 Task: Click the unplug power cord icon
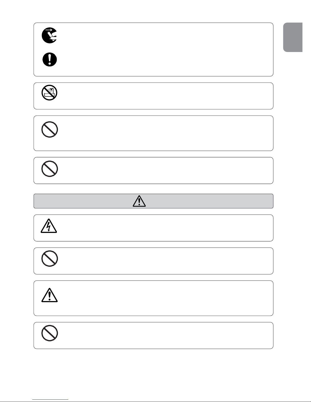pyautogui.click(x=50, y=35)
